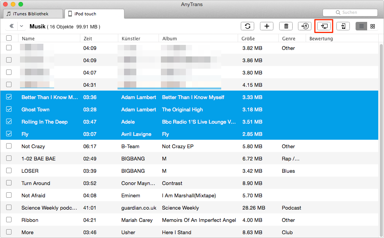Click the Send to Device icon

[x=343, y=26]
